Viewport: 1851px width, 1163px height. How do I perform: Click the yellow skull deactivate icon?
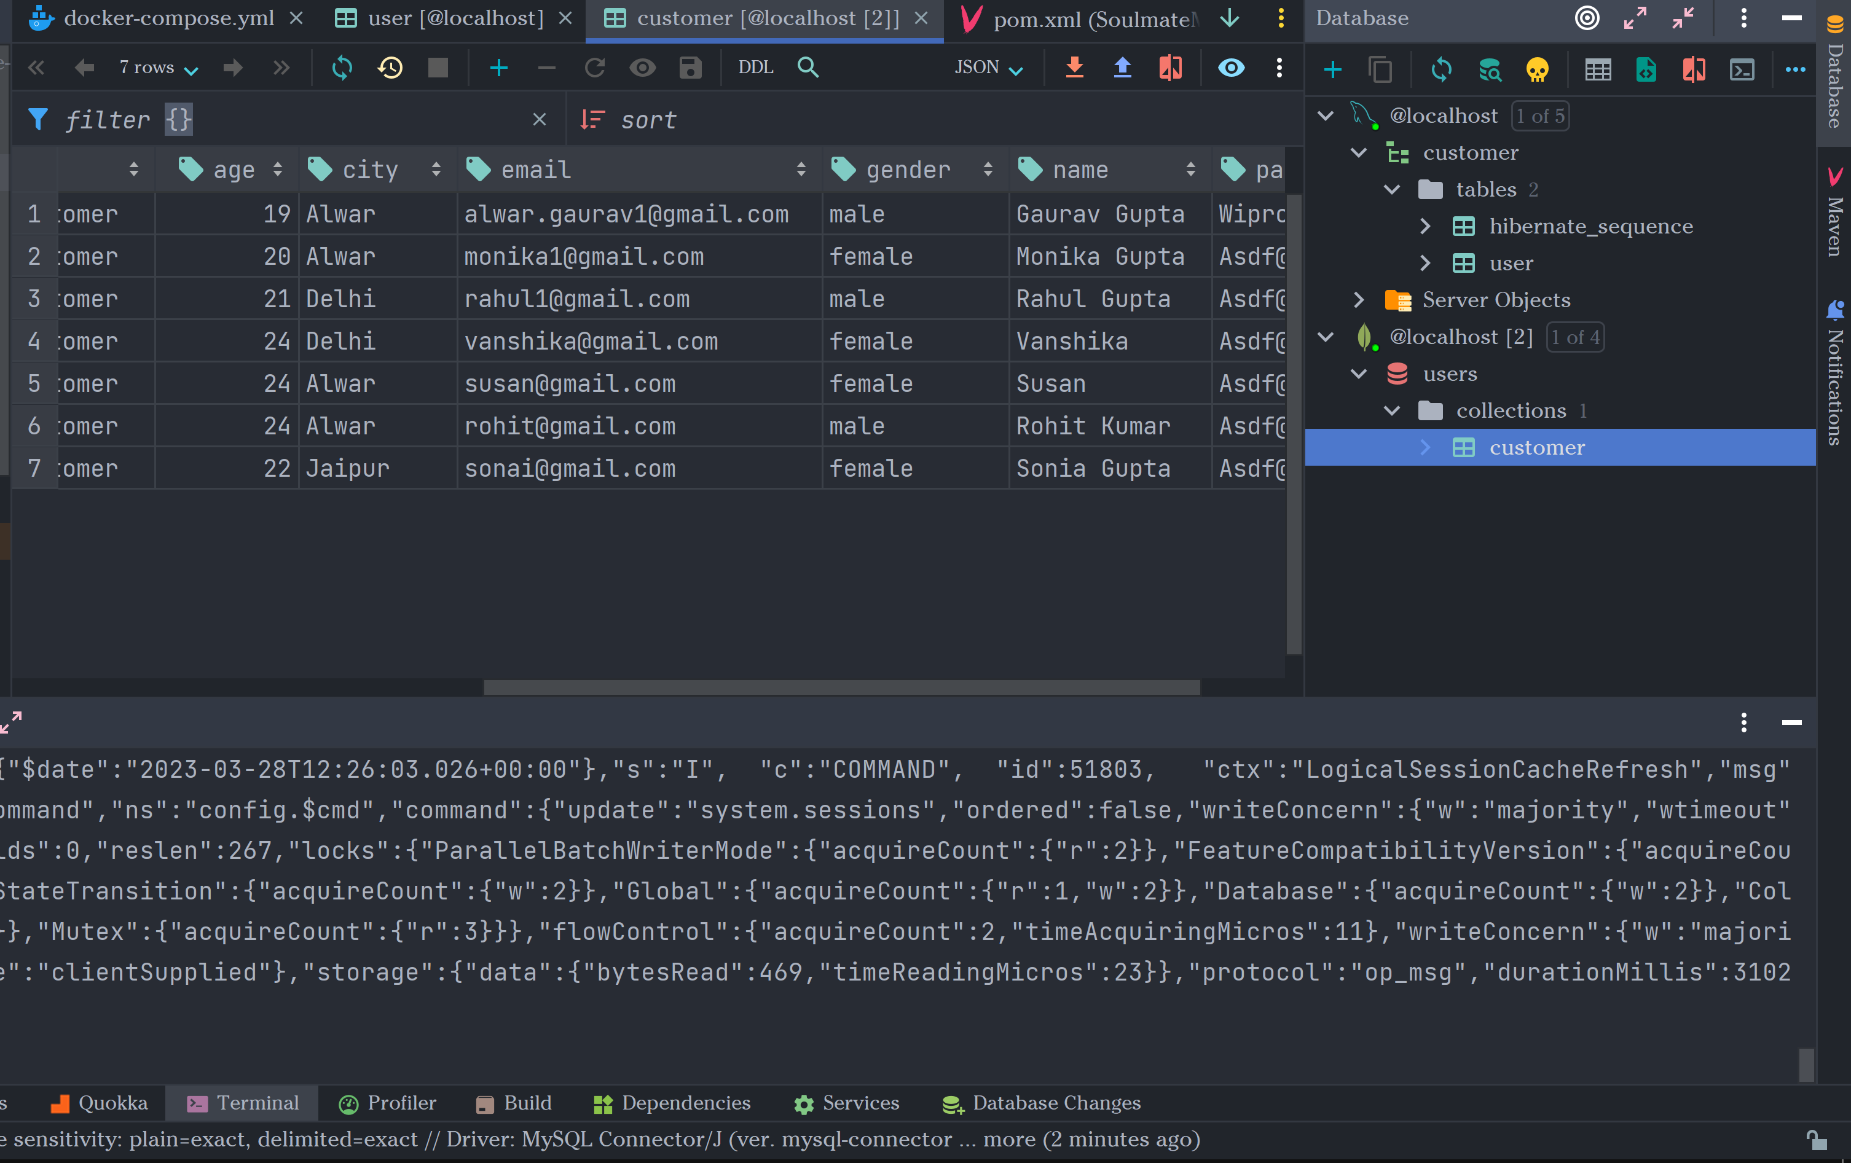1536,70
